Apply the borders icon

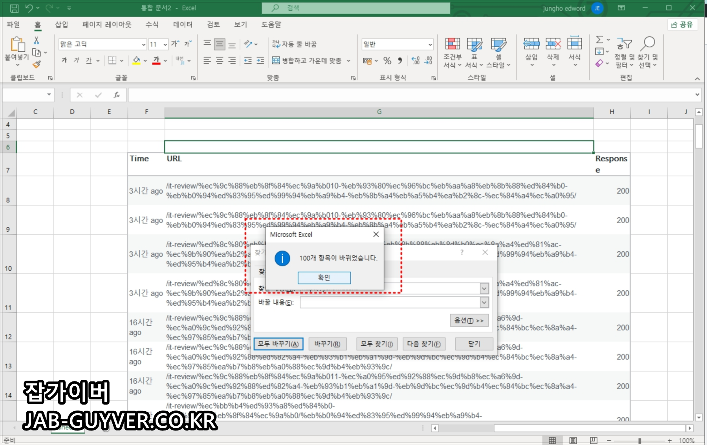coord(112,60)
